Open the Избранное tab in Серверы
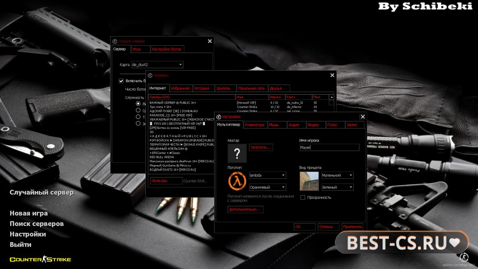478x269 pixels. (x=181, y=88)
